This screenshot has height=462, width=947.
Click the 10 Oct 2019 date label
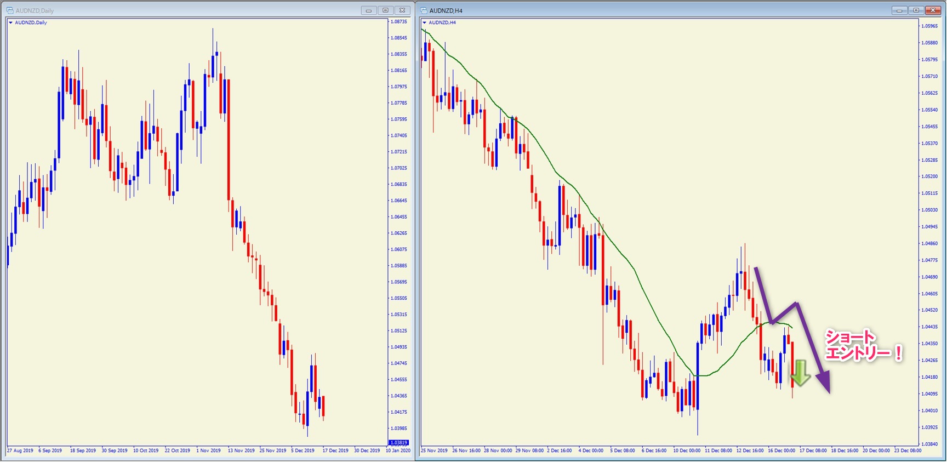(146, 450)
